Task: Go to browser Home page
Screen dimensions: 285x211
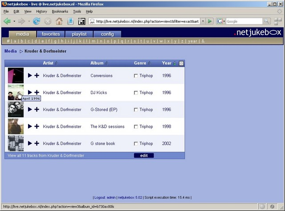Action: 59,21
